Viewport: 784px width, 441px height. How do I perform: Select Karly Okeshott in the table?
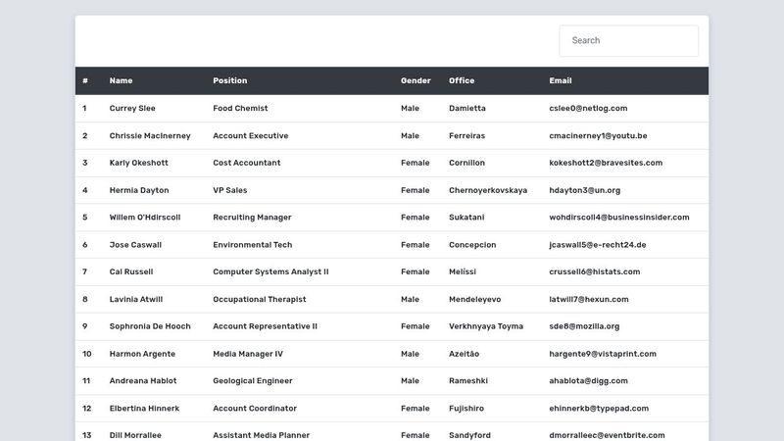click(x=138, y=163)
